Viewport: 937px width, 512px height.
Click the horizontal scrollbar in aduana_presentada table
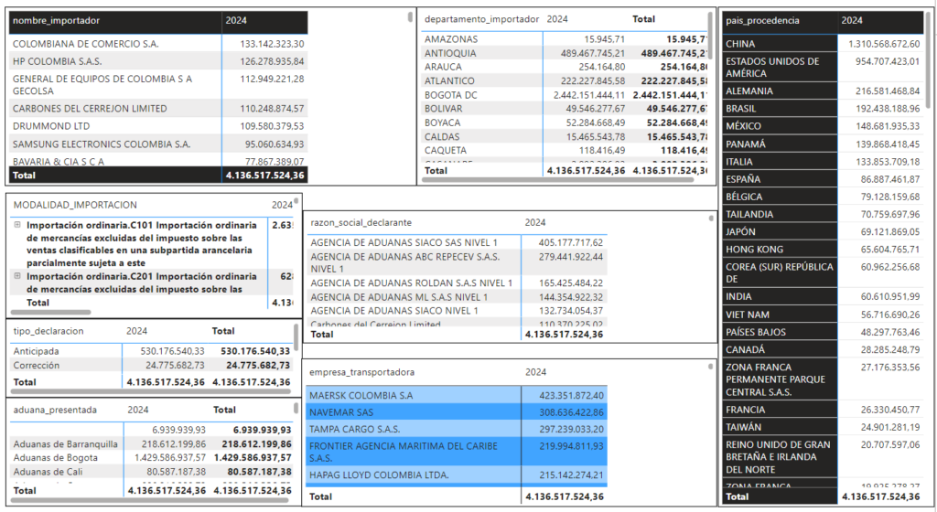click(x=151, y=500)
